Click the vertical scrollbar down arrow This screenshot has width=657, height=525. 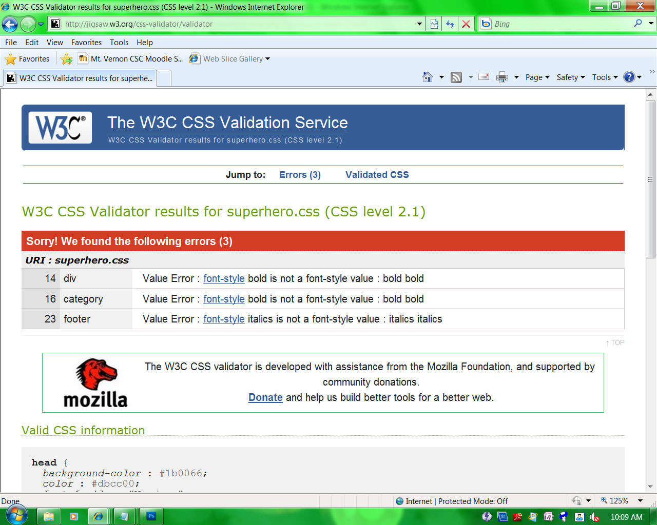tap(651, 487)
